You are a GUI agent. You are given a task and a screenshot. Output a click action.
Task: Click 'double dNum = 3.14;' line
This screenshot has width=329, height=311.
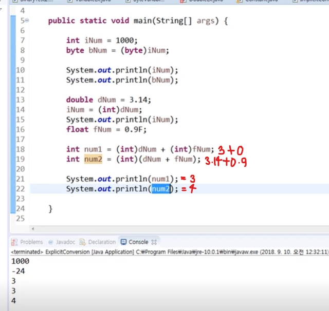(108, 100)
